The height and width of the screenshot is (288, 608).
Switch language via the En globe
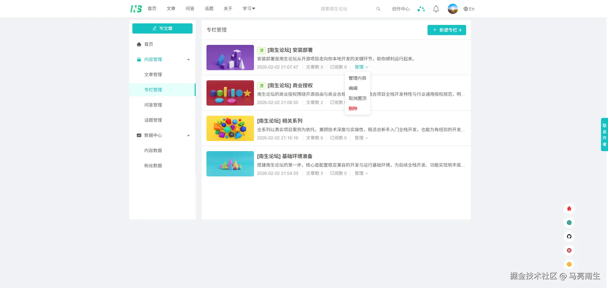pos(469,9)
